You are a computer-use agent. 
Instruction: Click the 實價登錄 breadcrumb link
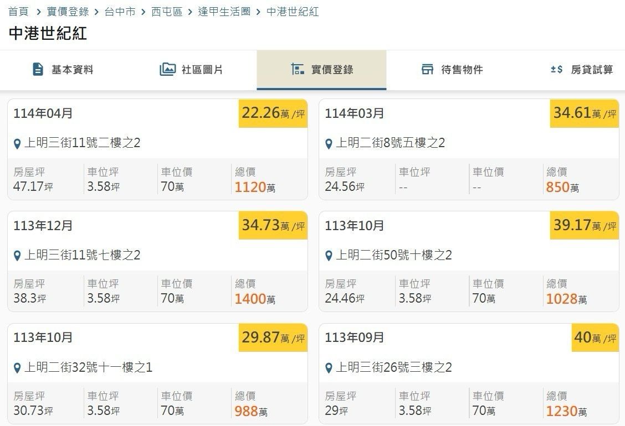point(68,12)
